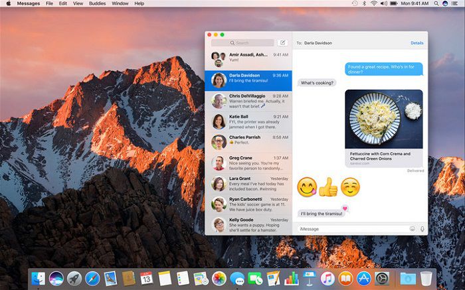The height and width of the screenshot is (290, 465).
Task: Open Launchpad rocket icon in dock
Action: click(x=74, y=279)
